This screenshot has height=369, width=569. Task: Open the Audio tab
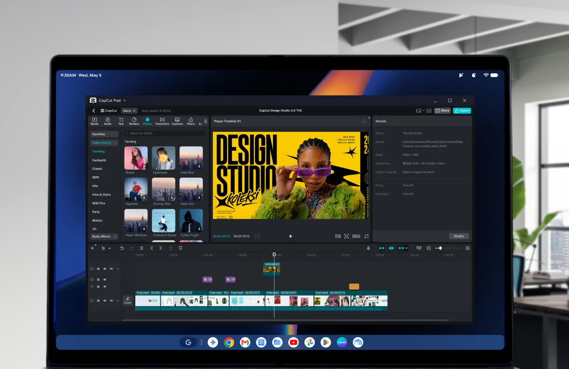[x=108, y=121]
